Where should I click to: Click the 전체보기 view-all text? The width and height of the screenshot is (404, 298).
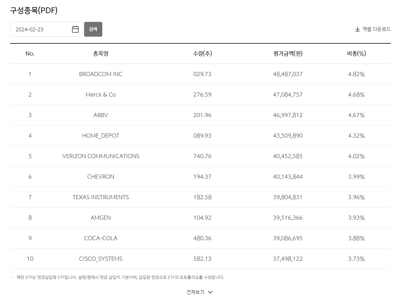point(195,292)
